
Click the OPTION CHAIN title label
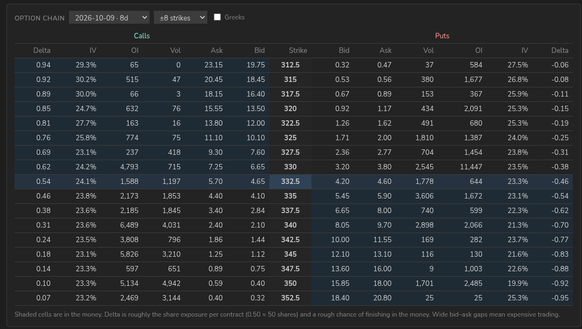pyautogui.click(x=39, y=18)
